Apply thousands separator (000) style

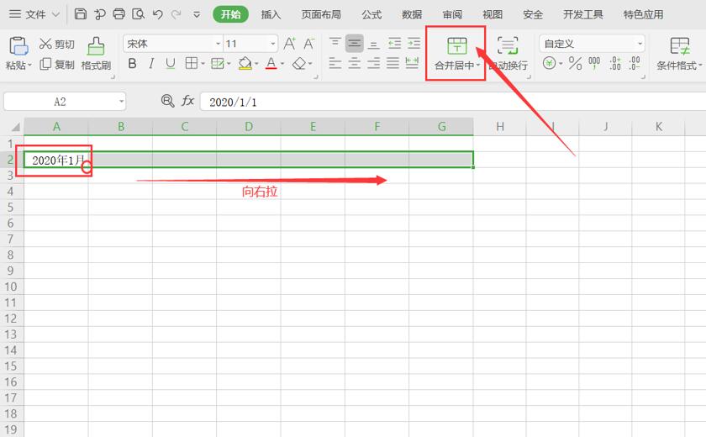point(594,63)
